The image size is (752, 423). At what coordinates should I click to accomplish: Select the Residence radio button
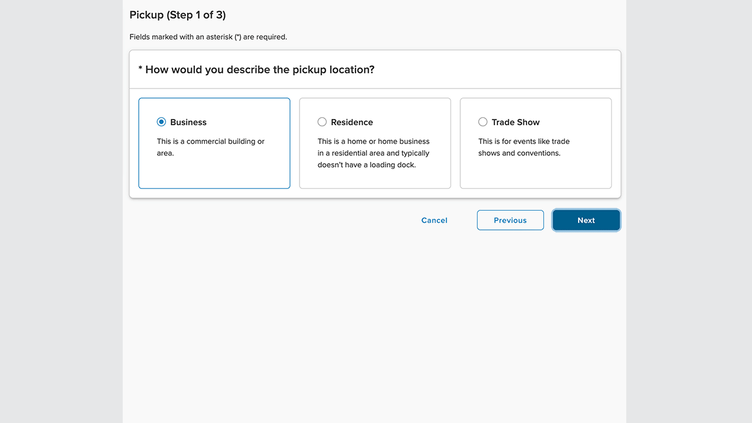322,122
